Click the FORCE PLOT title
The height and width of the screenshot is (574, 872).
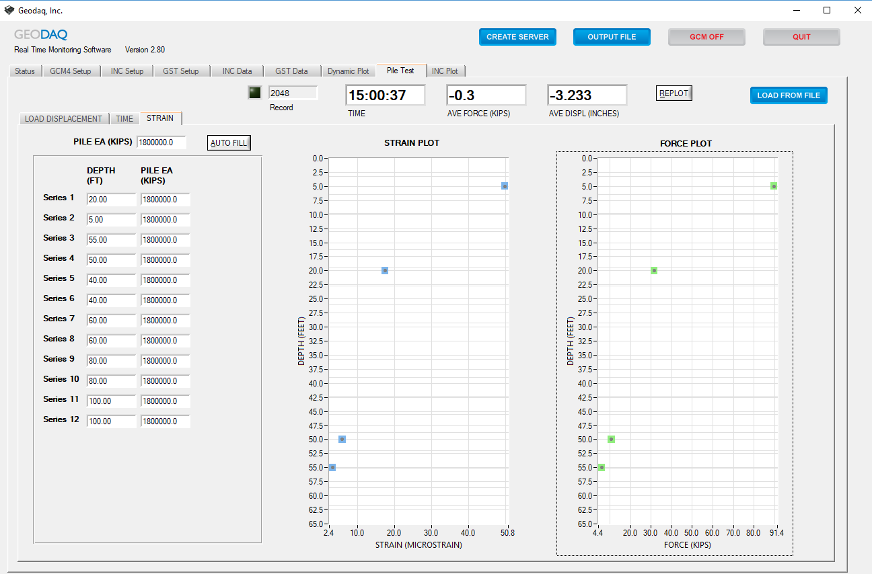coord(686,143)
